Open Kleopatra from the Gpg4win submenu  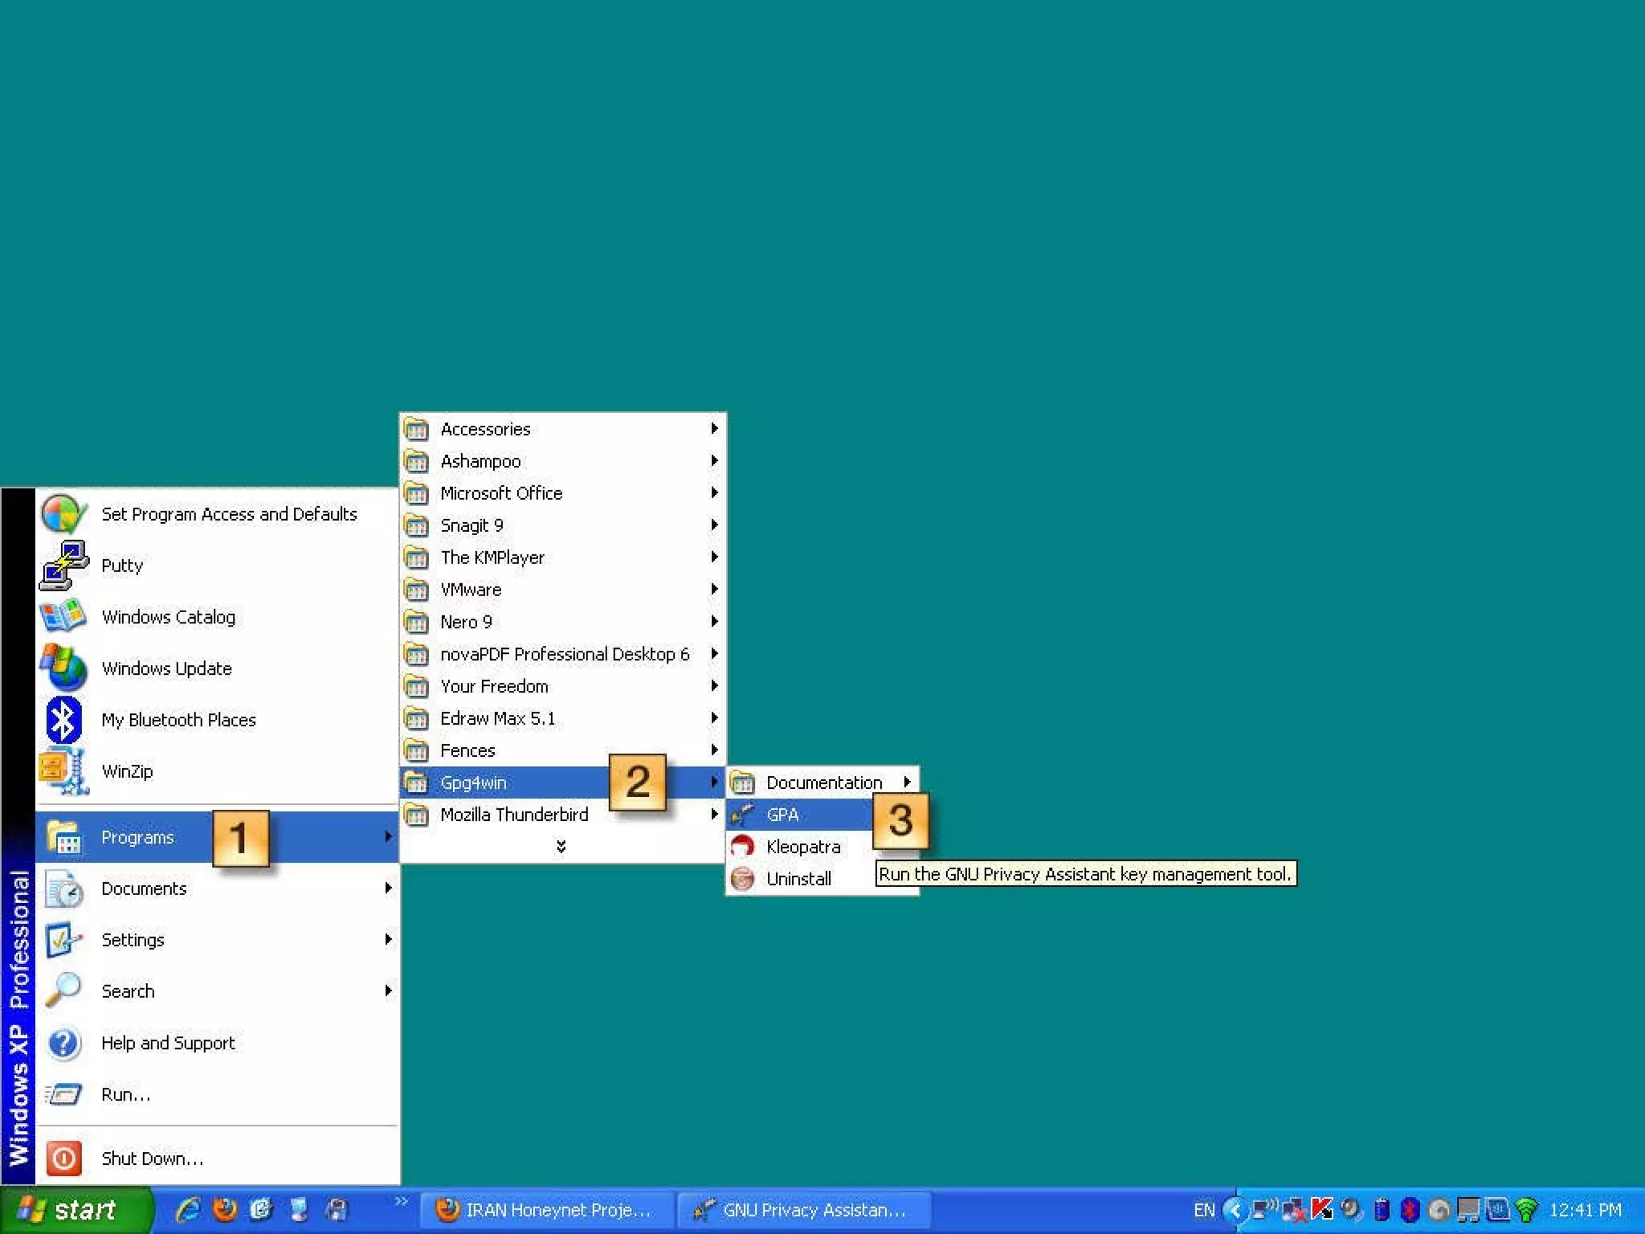(x=802, y=847)
